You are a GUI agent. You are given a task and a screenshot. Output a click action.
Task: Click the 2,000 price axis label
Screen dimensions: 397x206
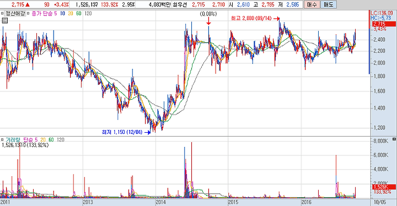pyautogui.click(x=379, y=63)
